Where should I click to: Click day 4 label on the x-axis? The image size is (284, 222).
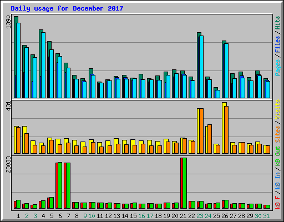(43, 216)
